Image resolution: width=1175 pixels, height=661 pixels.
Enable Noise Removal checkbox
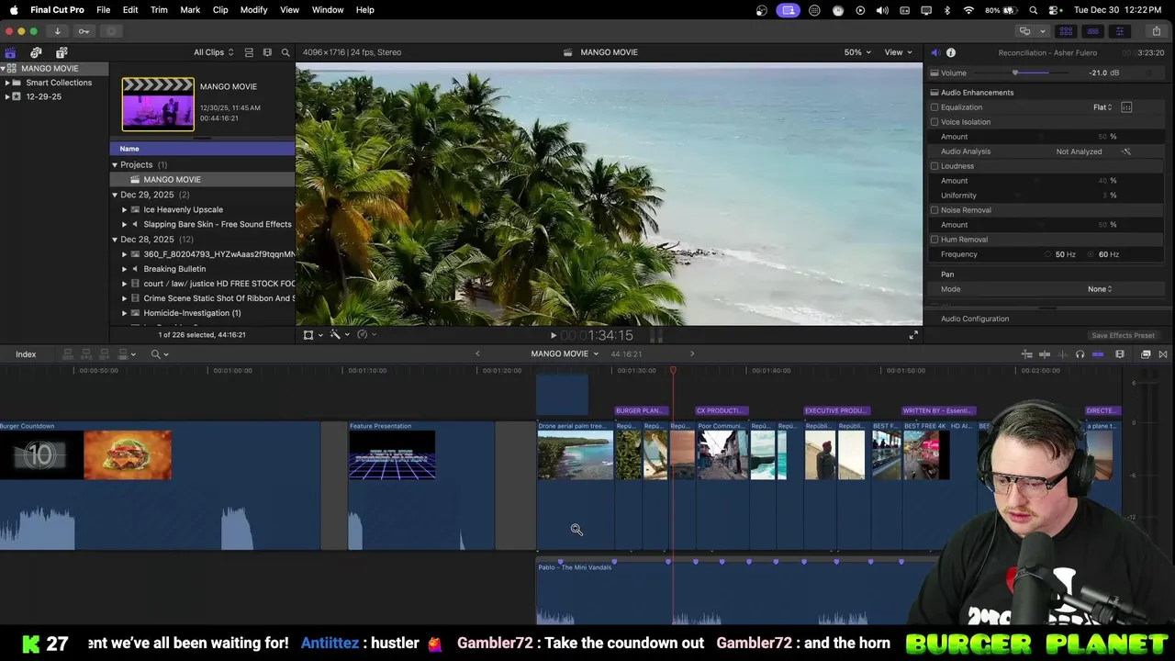click(934, 210)
